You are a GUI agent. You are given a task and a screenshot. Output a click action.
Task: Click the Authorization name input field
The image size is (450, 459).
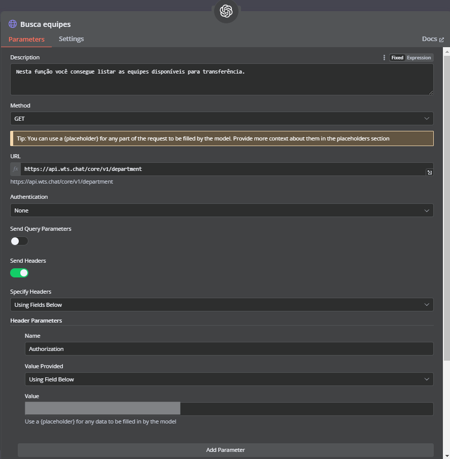click(x=229, y=348)
